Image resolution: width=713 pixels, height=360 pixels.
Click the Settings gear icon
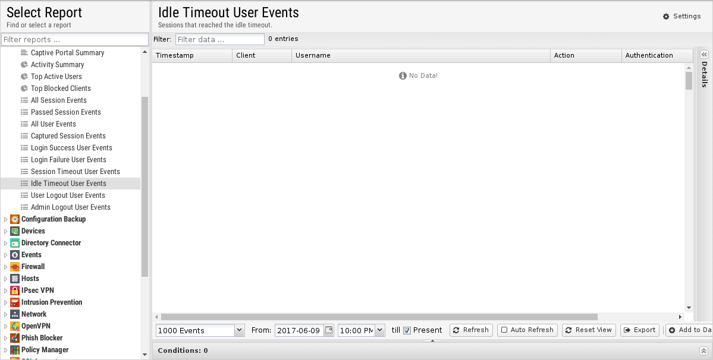pyautogui.click(x=666, y=17)
